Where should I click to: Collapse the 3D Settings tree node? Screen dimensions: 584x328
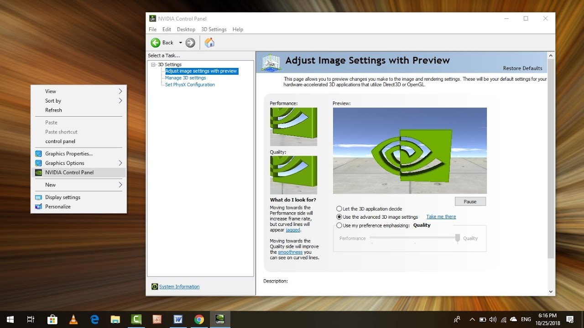[154, 65]
